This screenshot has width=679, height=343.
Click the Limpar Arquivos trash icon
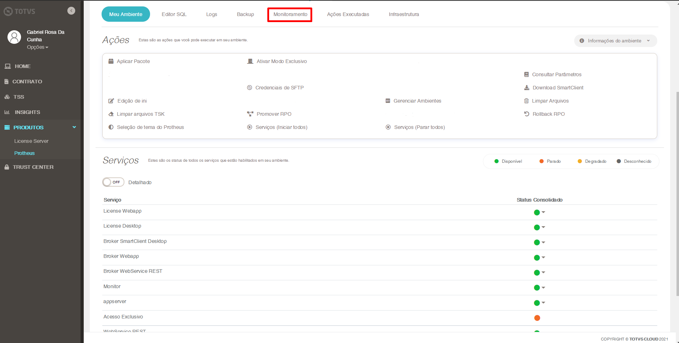526,101
